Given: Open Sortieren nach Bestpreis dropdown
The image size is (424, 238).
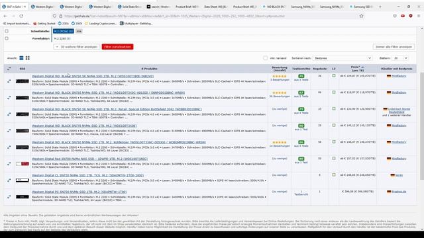Looking at the screenshot, I should 343,58.
